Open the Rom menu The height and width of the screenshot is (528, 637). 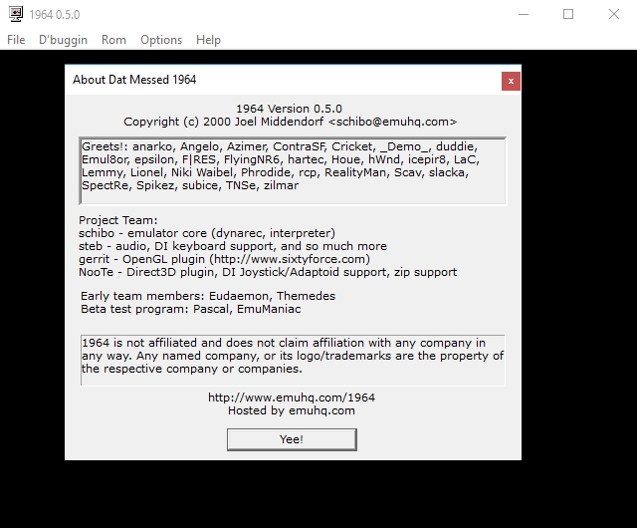[113, 40]
